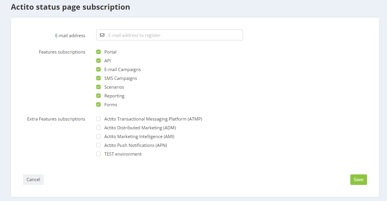The image size is (387, 201).
Task: Uncheck the Scenarios checkbox
Action: click(x=99, y=87)
